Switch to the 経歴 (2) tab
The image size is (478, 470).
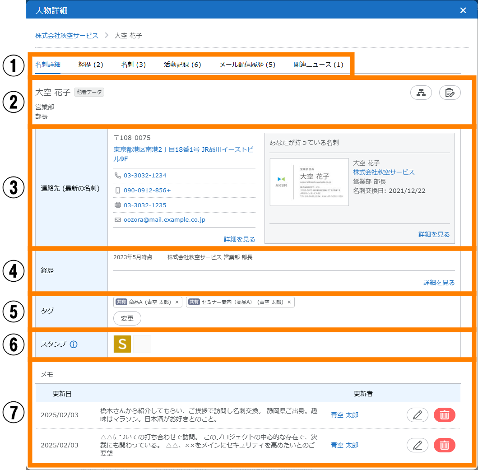click(91, 65)
